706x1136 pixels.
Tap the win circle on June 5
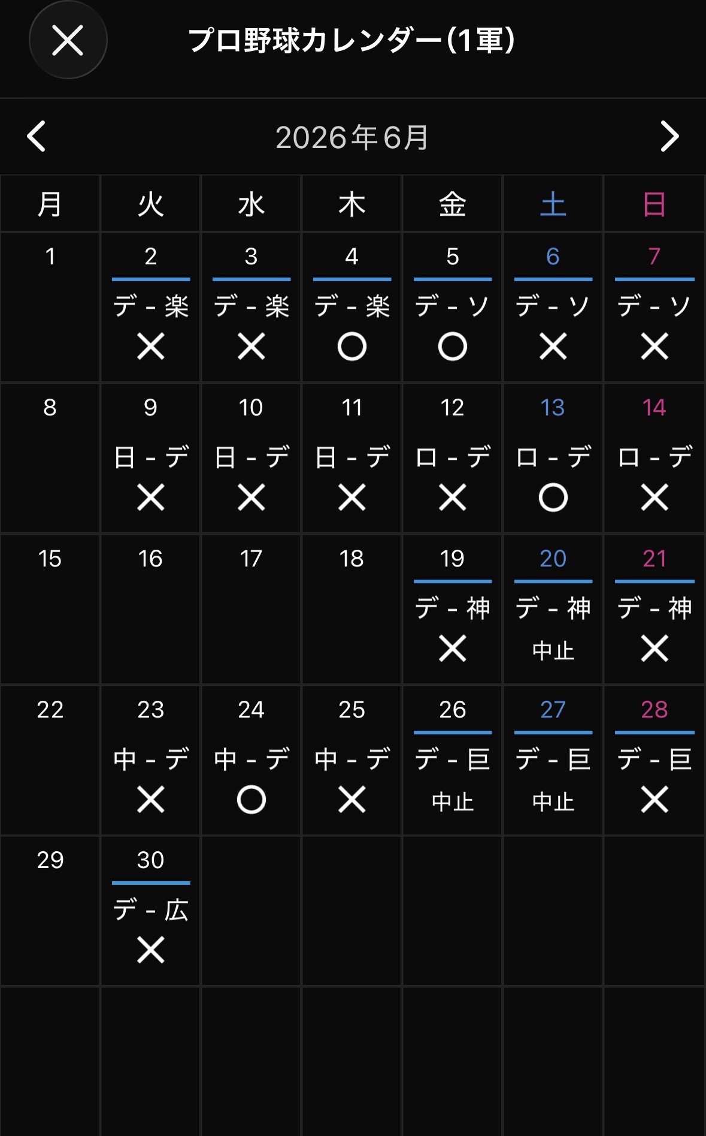coord(452,346)
